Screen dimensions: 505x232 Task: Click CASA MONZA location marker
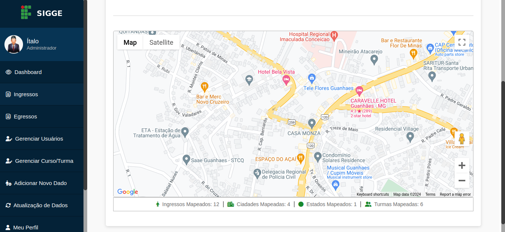(312, 124)
